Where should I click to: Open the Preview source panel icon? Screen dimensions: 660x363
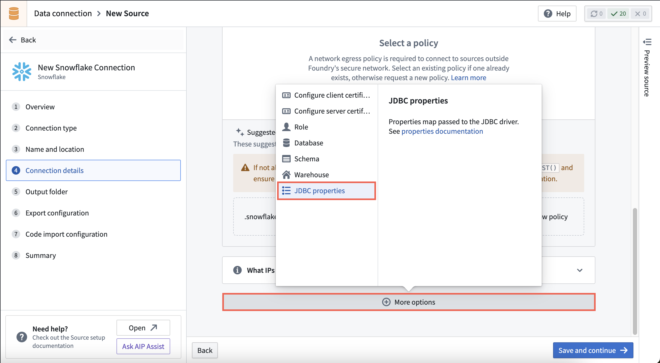647,42
